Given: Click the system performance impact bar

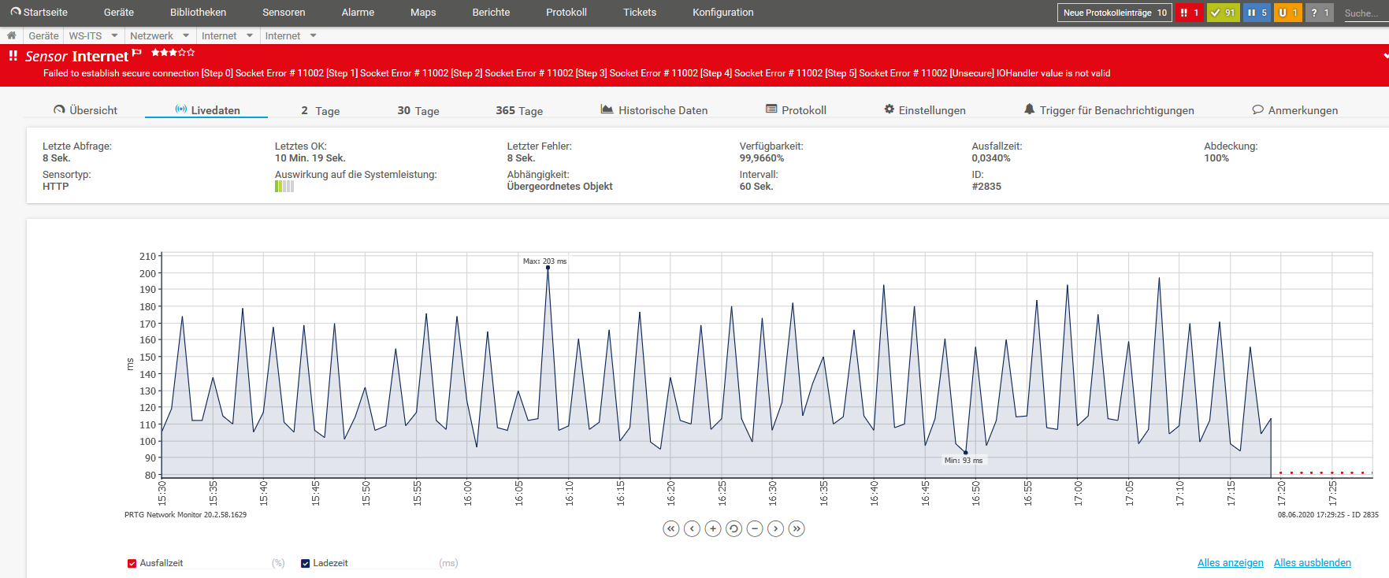Looking at the screenshot, I should [284, 187].
